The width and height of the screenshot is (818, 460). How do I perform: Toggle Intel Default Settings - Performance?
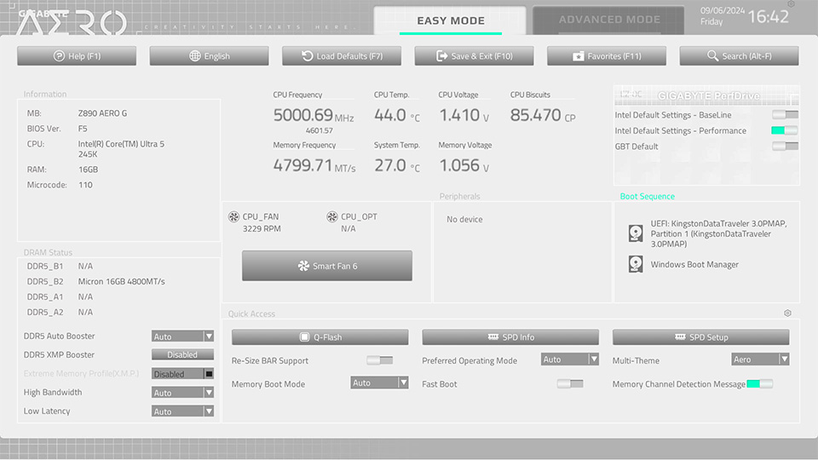point(785,130)
